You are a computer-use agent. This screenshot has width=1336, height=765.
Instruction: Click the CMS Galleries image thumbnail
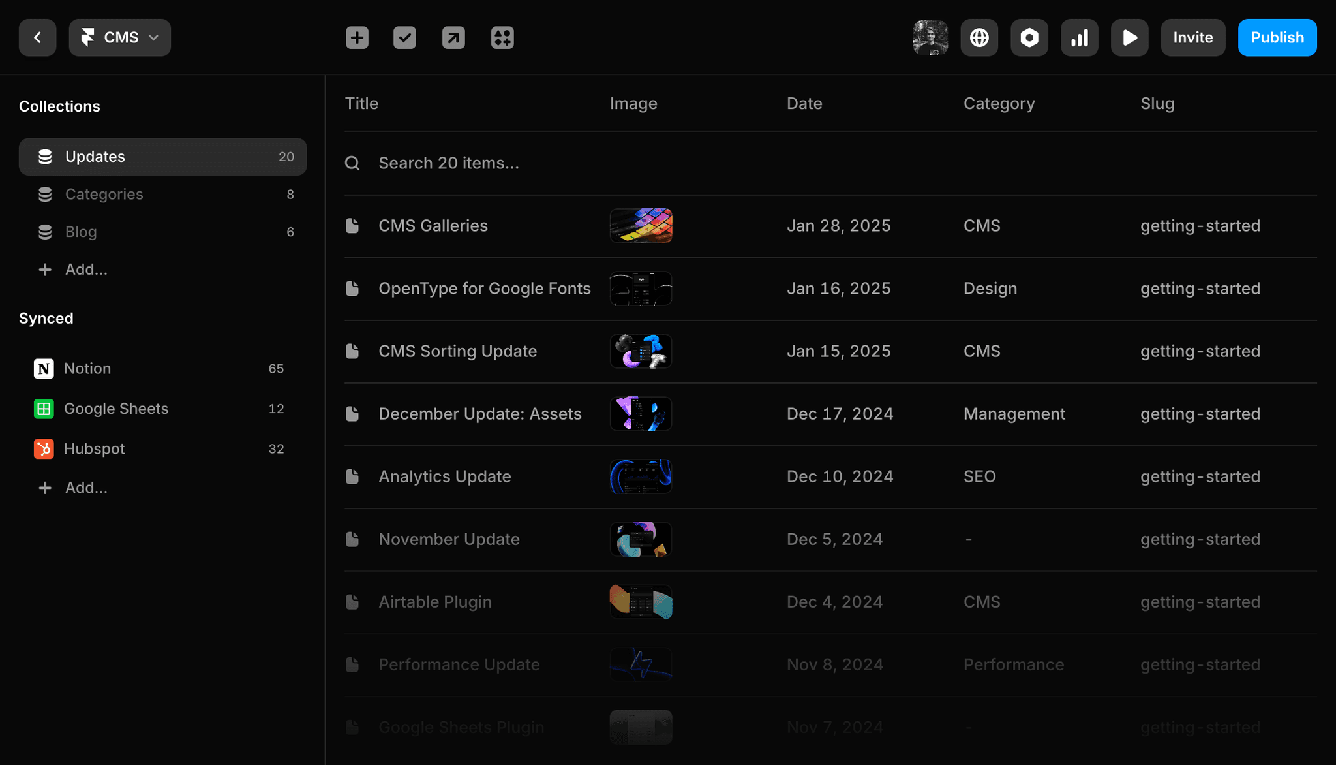tap(641, 226)
